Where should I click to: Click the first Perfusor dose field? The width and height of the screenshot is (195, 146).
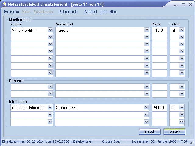(x=160, y=87)
